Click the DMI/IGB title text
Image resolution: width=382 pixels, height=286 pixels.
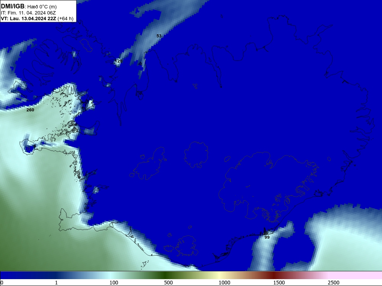pos(13,6)
